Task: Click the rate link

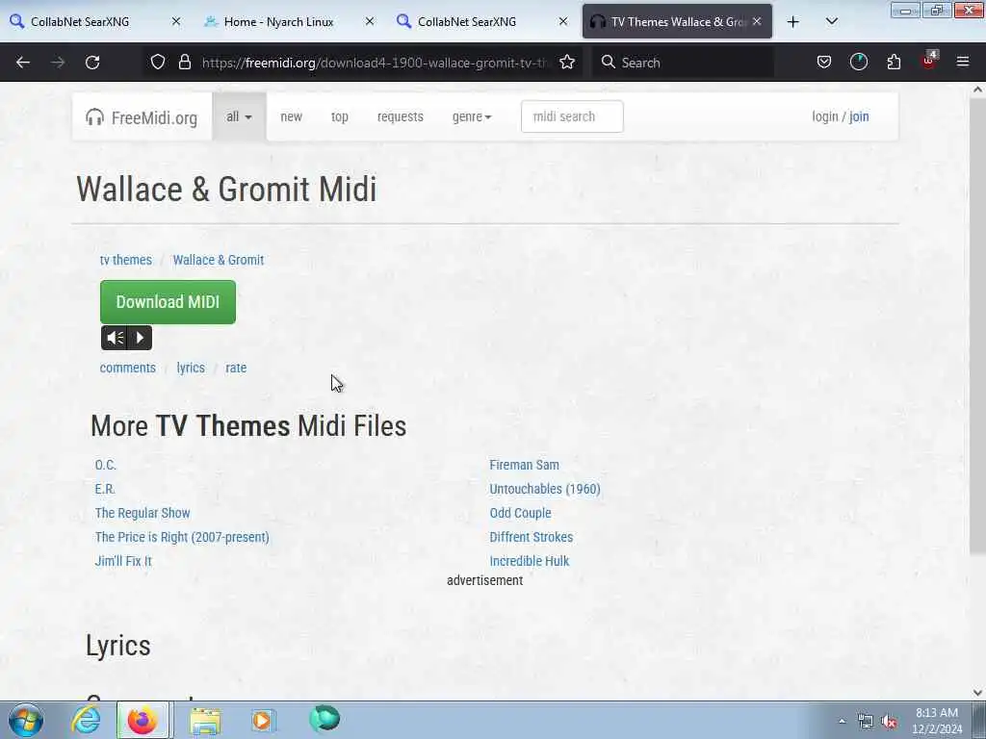Action: [x=236, y=368]
